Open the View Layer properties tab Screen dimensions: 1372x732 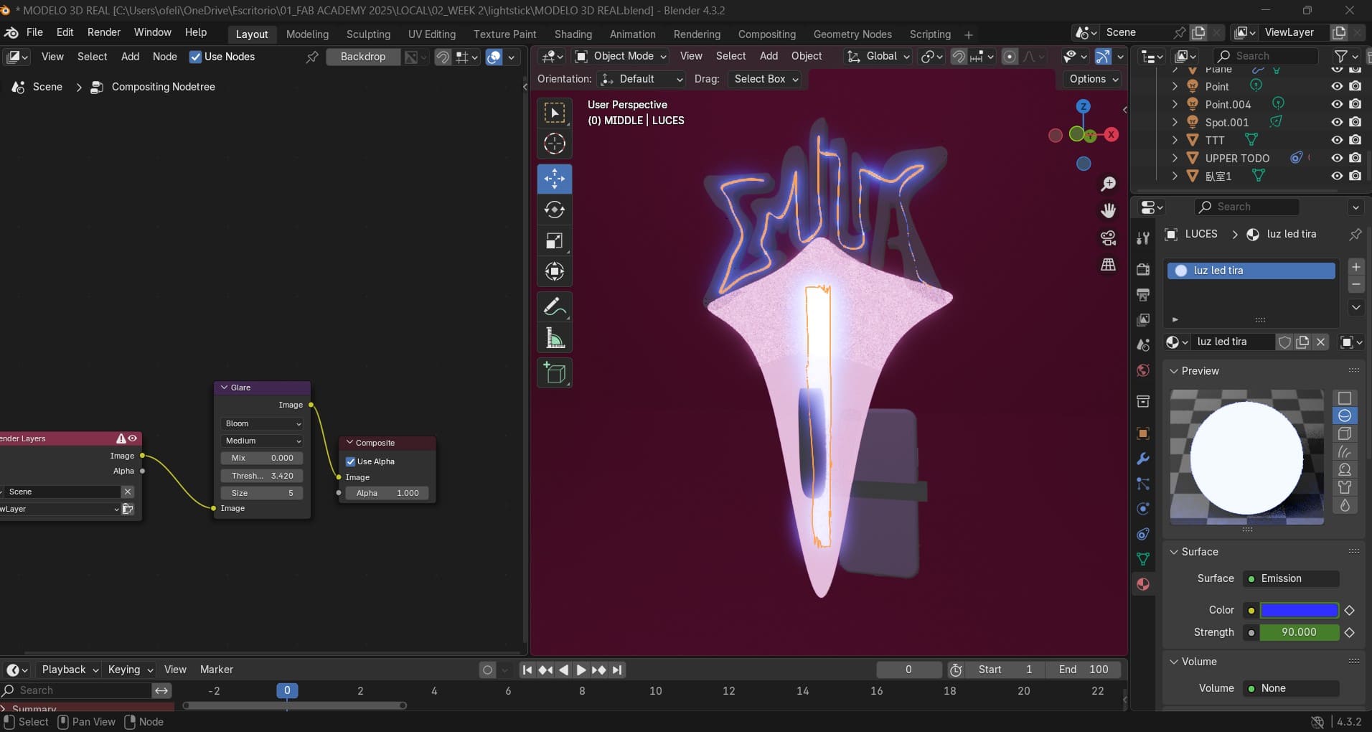(1143, 319)
